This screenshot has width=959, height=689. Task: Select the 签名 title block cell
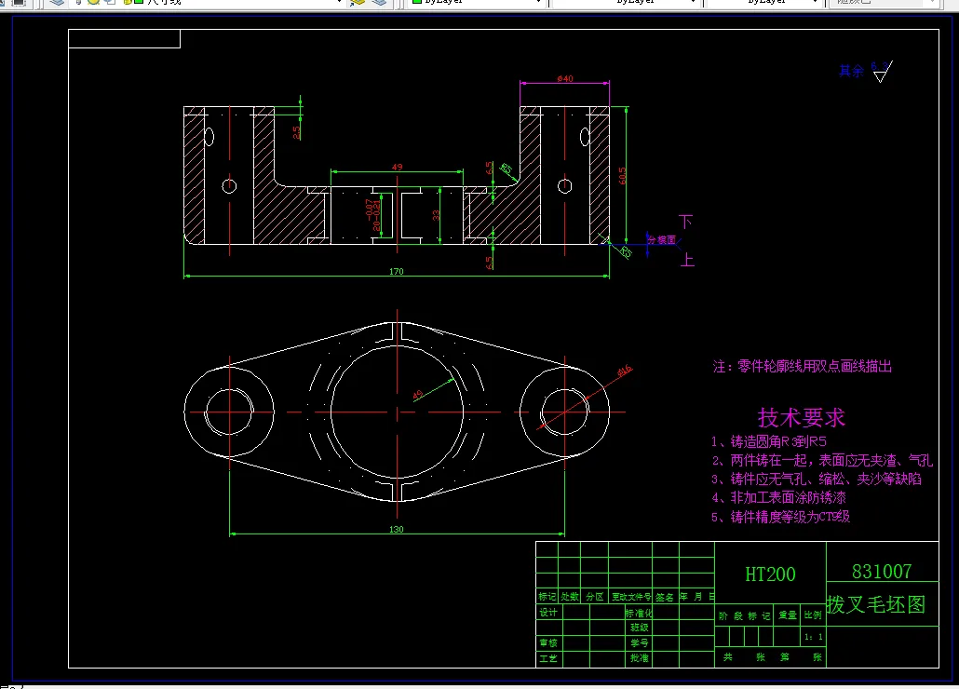click(665, 597)
